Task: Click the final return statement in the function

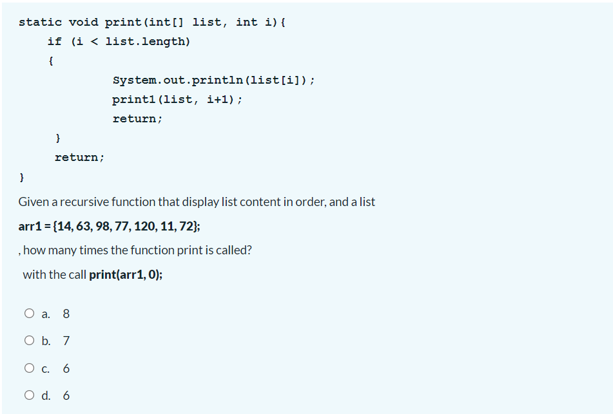Action: [x=79, y=157]
